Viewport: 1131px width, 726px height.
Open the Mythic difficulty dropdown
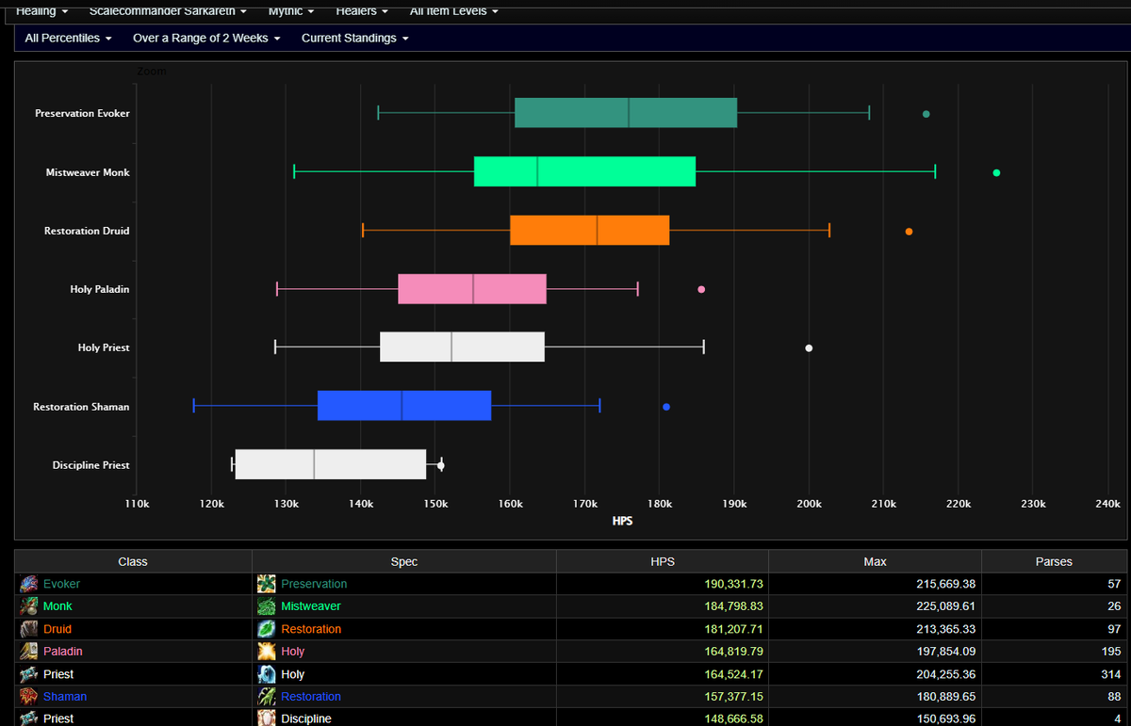[x=290, y=10]
